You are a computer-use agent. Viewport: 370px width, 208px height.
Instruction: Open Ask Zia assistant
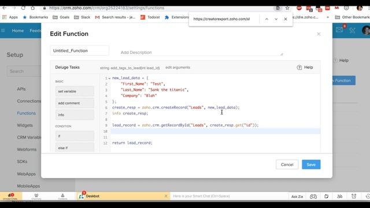297,196
